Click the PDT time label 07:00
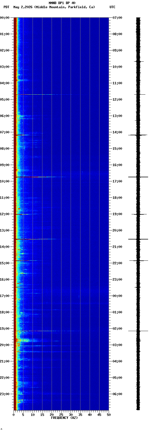Image resolution: width=150 pixels, height=432 pixels. click(x=5, y=132)
